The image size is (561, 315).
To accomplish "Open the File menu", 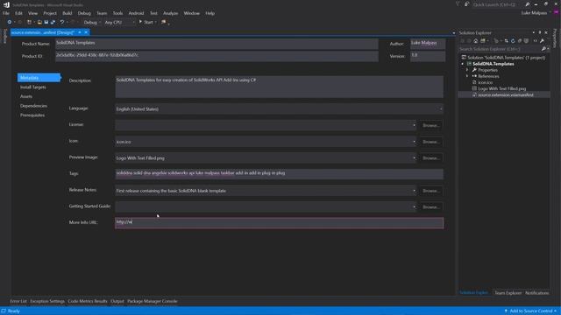I will point(6,13).
